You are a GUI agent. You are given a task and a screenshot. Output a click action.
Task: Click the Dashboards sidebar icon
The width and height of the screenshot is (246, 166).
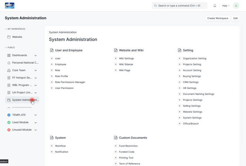(x=9, y=56)
